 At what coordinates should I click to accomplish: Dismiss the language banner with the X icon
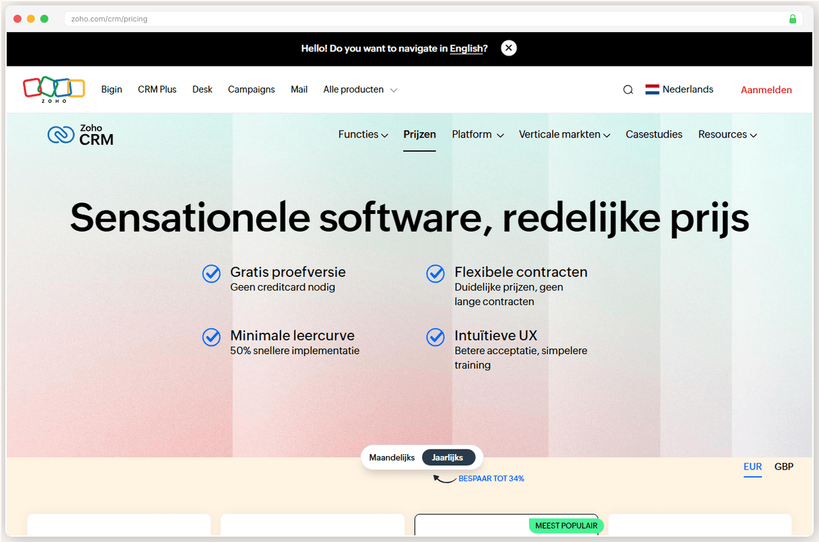508,48
